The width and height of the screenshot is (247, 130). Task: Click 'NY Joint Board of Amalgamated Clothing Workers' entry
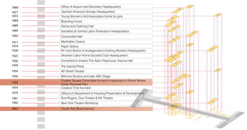tap(106, 51)
